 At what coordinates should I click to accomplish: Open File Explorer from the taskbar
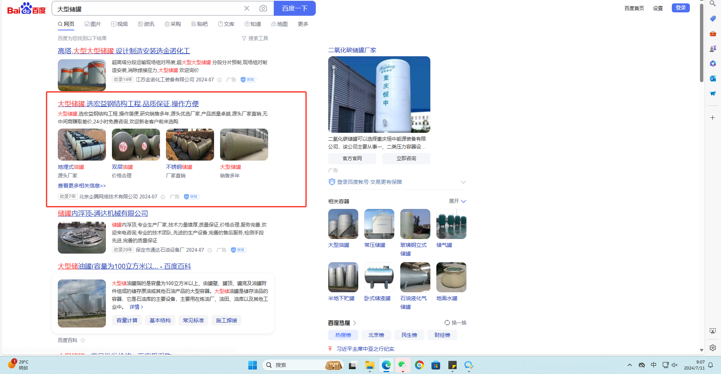(x=370, y=365)
